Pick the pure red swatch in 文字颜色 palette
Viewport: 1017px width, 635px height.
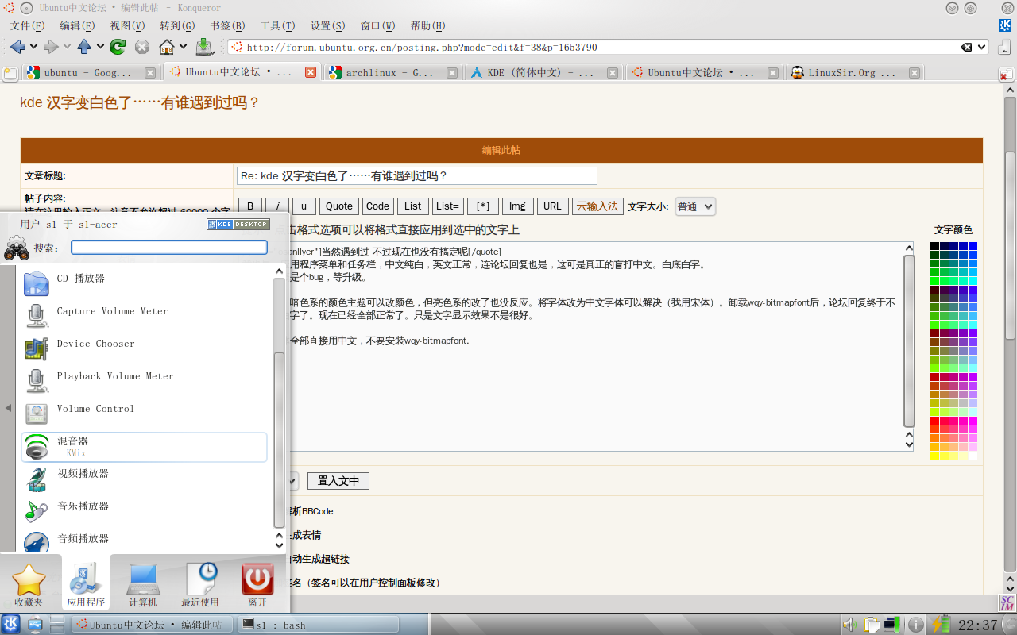click(935, 421)
